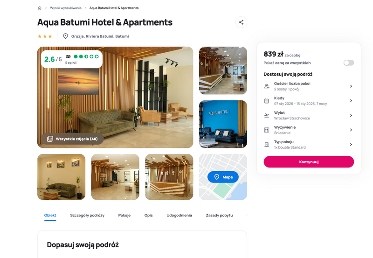Switch to the Pokoje tab
The width and height of the screenshot is (373, 258).
pyautogui.click(x=124, y=215)
